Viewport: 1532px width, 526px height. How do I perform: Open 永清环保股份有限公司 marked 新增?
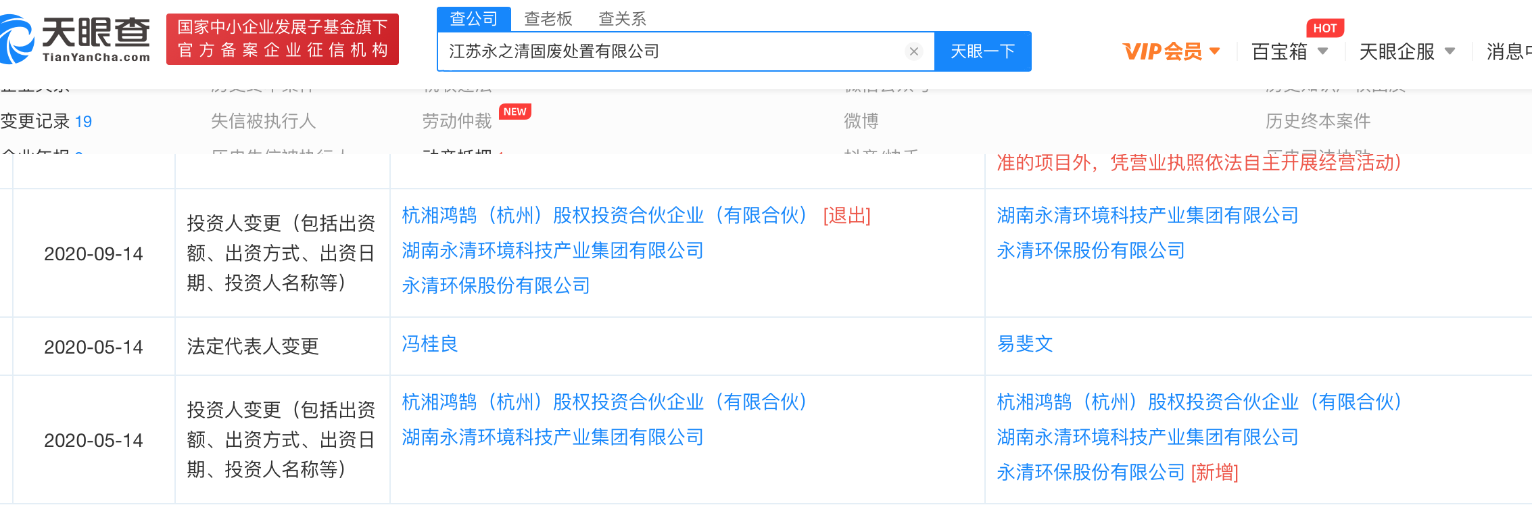(1091, 473)
